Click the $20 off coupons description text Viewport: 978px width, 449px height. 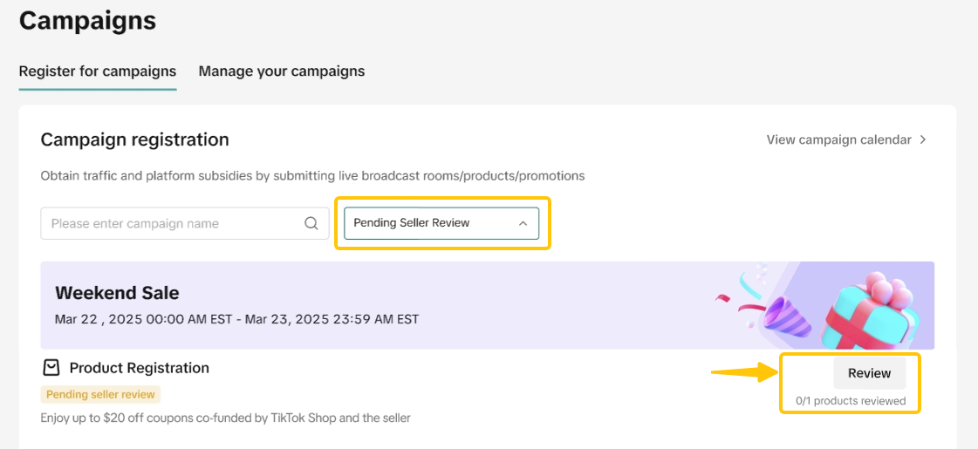225,418
